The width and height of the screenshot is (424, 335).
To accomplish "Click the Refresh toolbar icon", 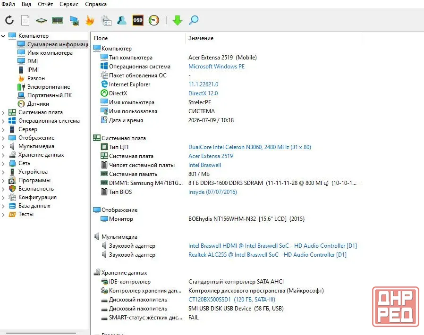I will coord(9,20).
